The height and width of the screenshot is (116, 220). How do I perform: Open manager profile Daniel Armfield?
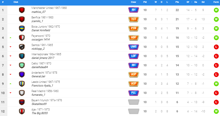(x=41, y=30)
